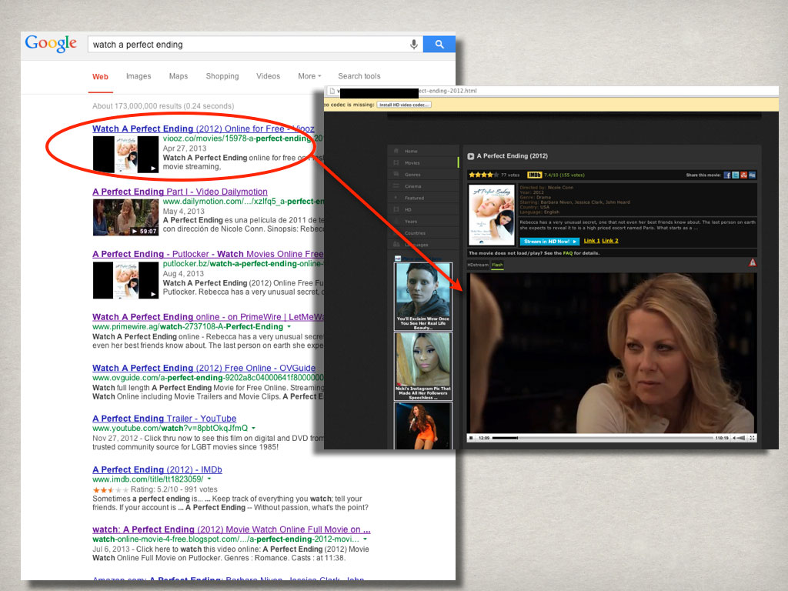This screenshot has width=788, height=591.
Task: Switch to the Shopping tab
Action: pos(222,76)
